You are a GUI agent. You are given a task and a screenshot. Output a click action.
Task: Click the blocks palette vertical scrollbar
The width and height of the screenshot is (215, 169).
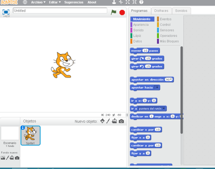tap(182, 90)
